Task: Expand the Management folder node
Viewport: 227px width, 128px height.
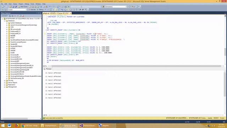Action: click(5, 87)
